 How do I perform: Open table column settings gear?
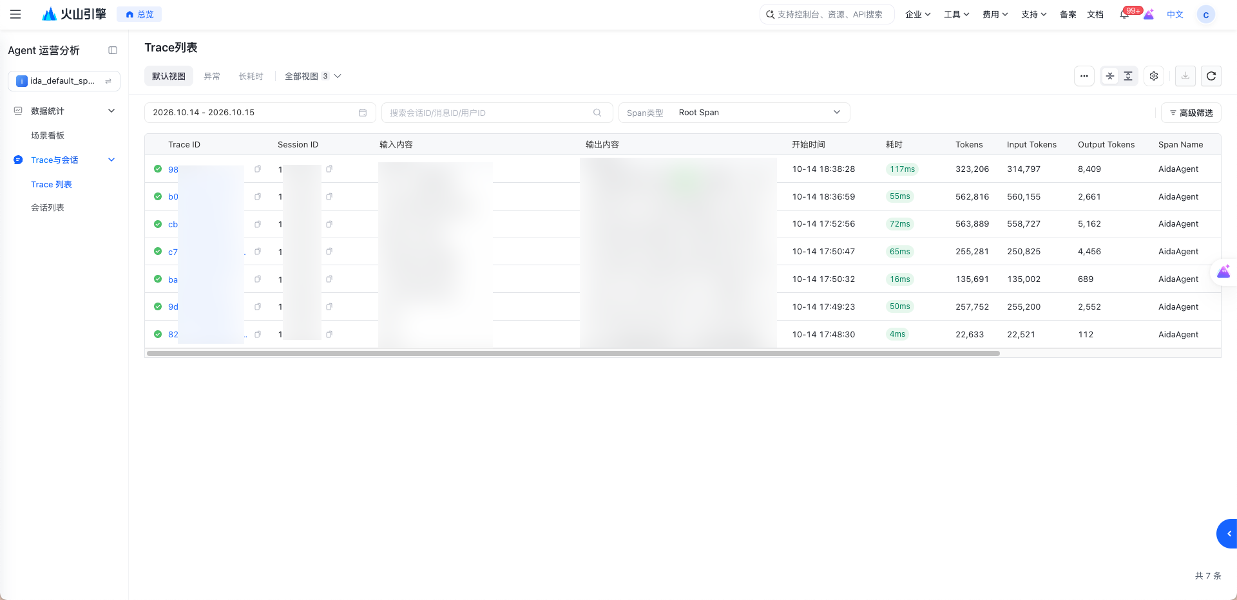(x=1154, y=76)
